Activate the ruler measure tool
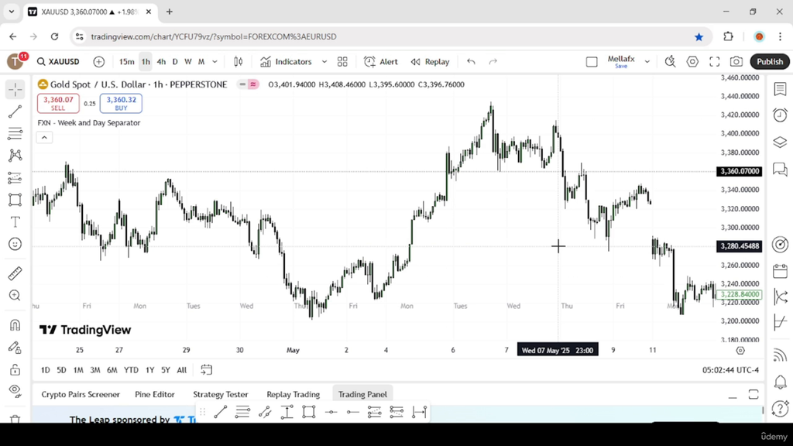The width and height of the screenshot is (793, 446). click(x=15, y=273)
